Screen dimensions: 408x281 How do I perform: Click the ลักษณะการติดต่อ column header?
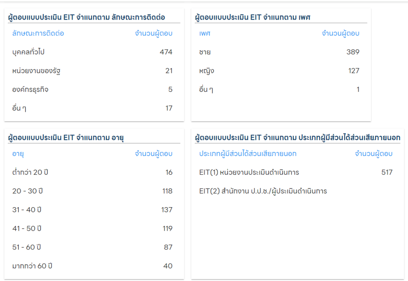(38, 34)
